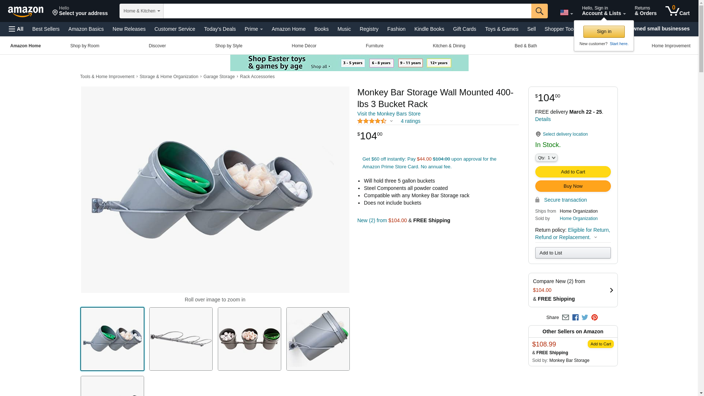The image size is (704, 396).
Task: Share product on Facebook
Action: point(575,318)
